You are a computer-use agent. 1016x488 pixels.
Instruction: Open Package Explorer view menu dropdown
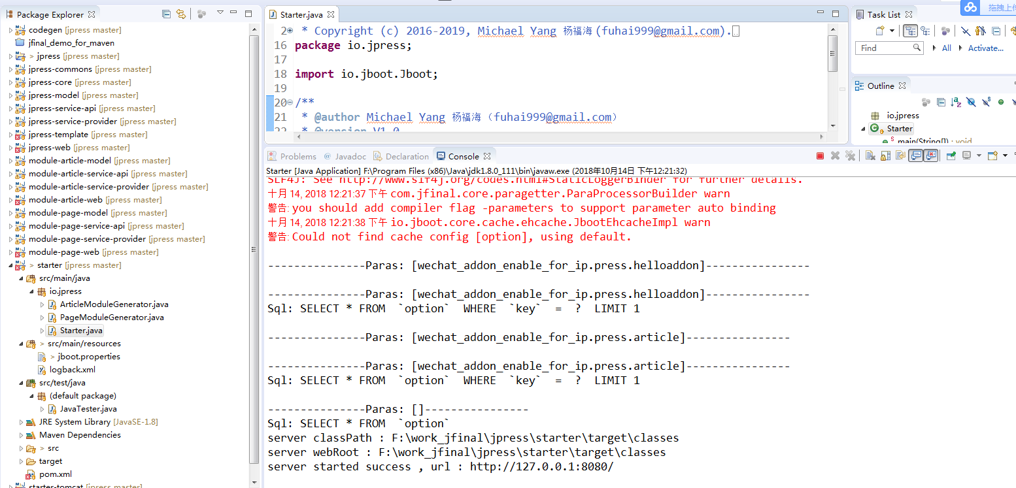[220, 14]
